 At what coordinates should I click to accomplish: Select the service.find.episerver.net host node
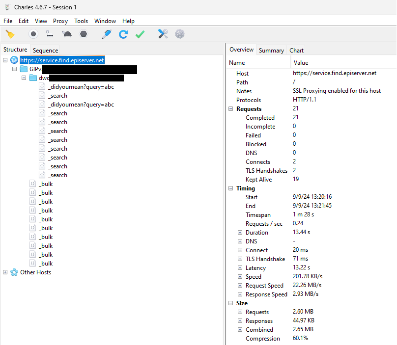pyautogui.click(x=62, y=60)
